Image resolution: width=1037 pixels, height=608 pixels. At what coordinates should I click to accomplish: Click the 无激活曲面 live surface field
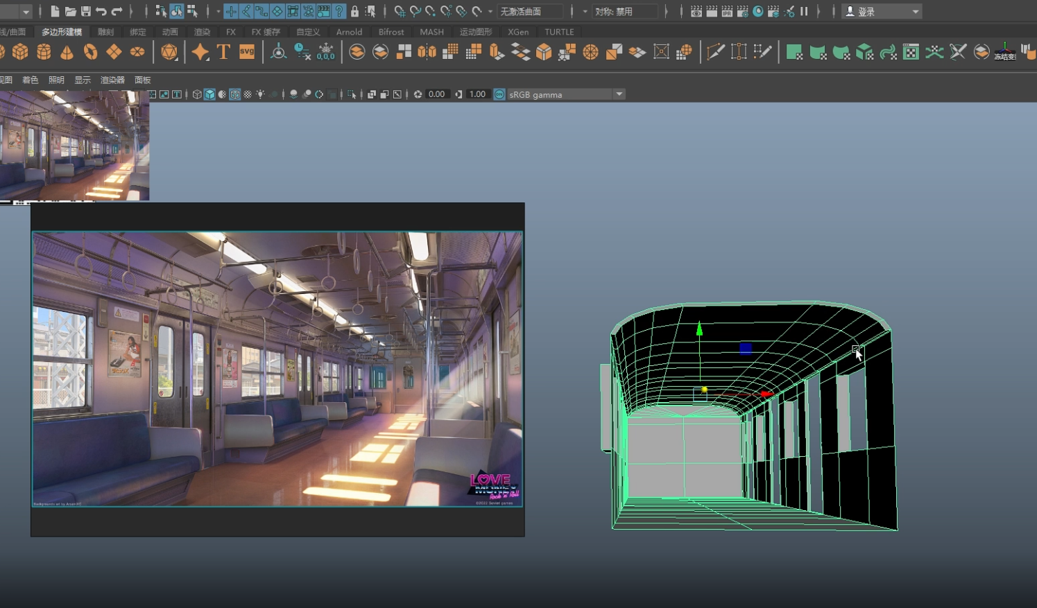[531, 12]
